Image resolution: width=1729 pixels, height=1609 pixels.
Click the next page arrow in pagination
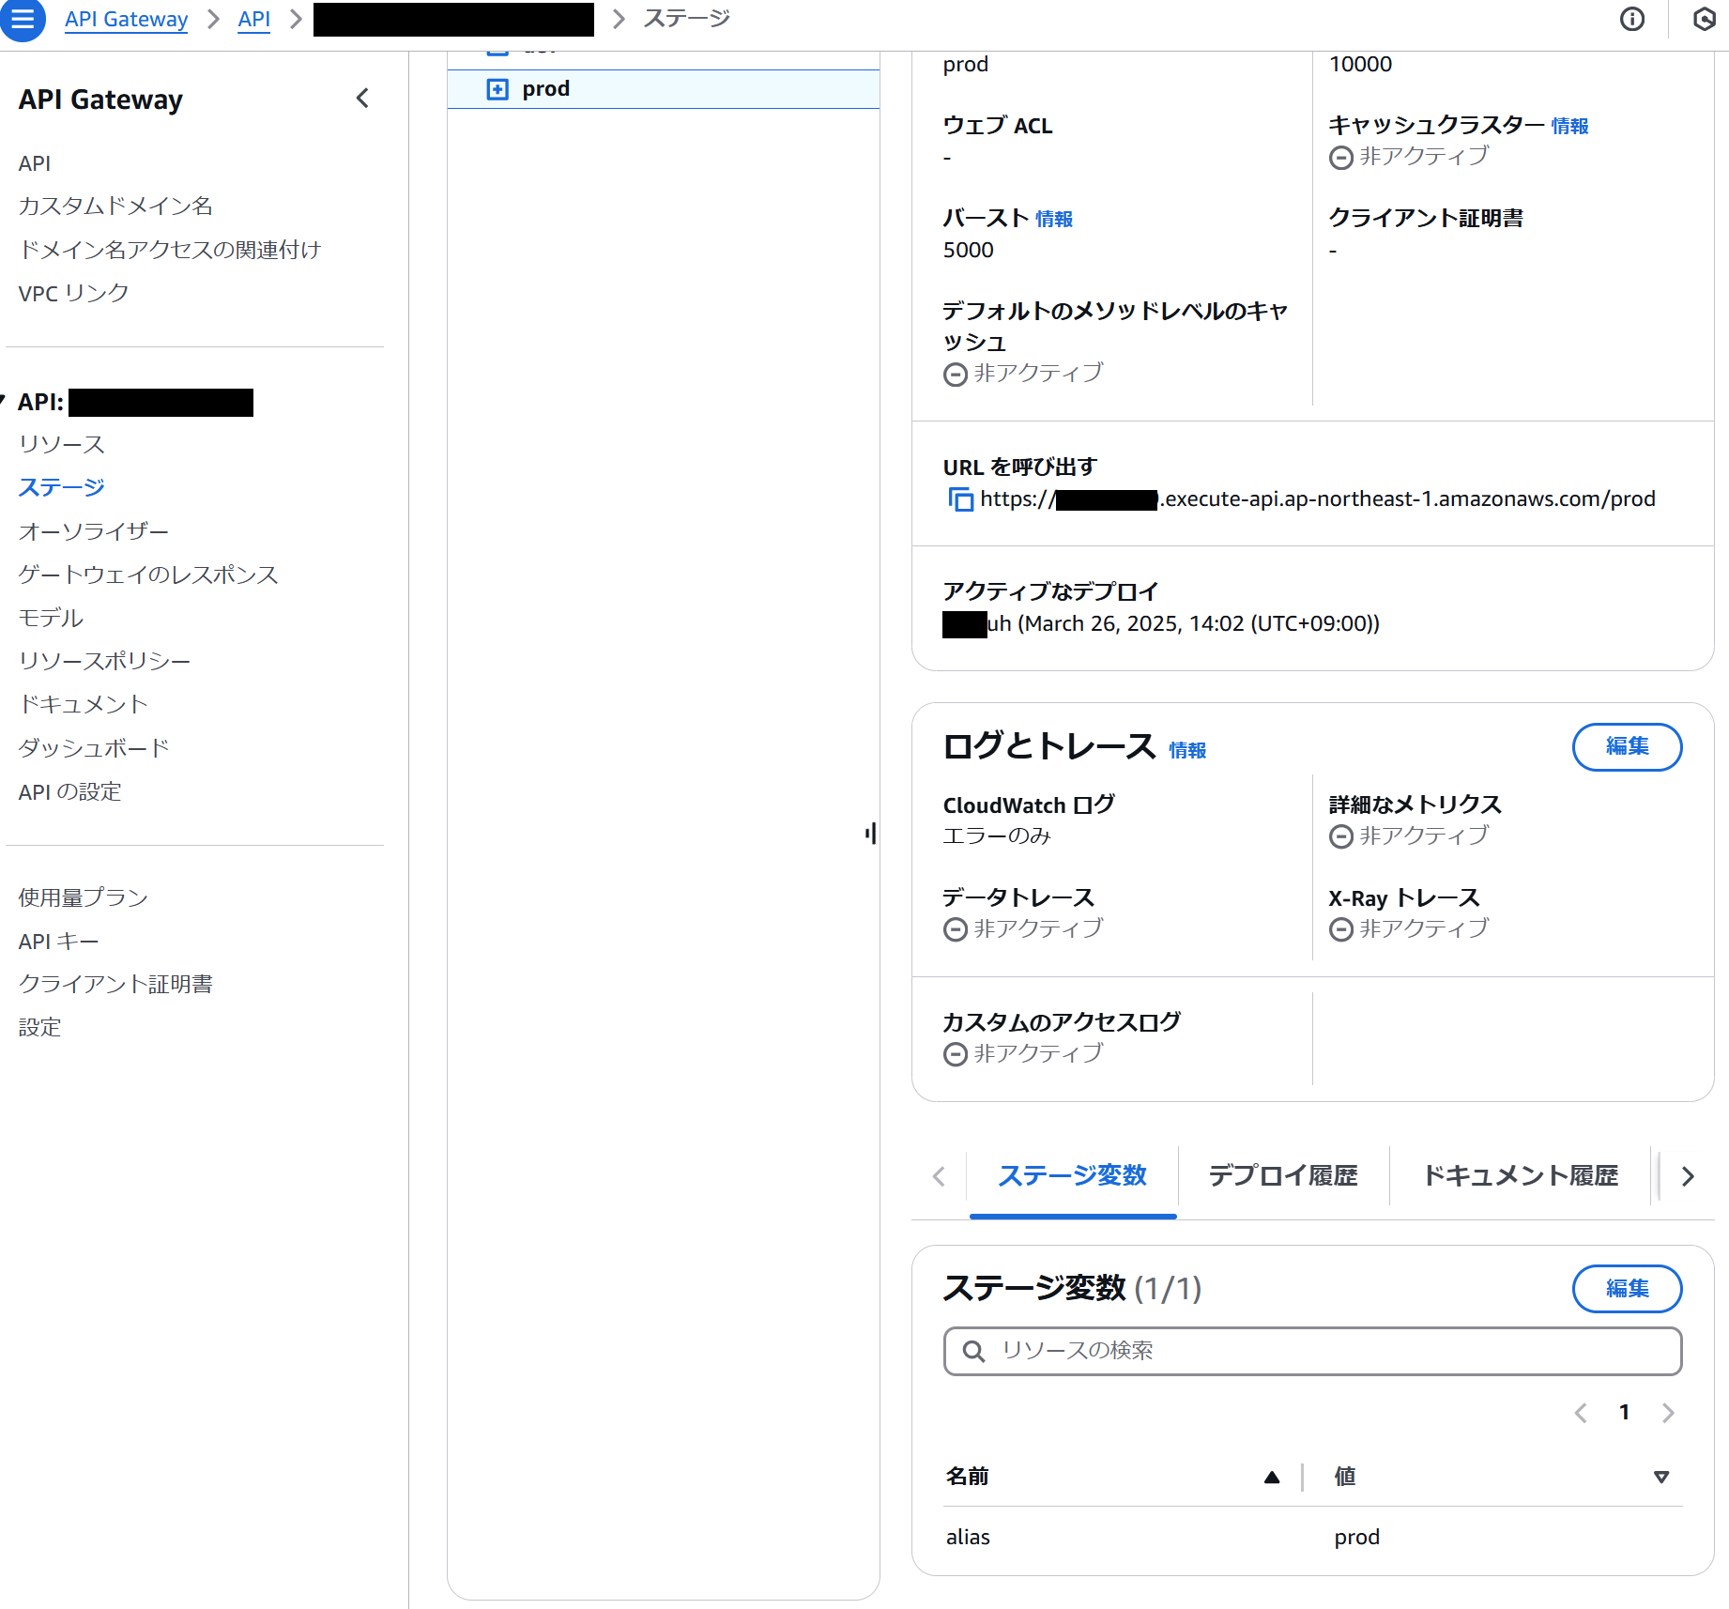[x=1668, y=1412]
